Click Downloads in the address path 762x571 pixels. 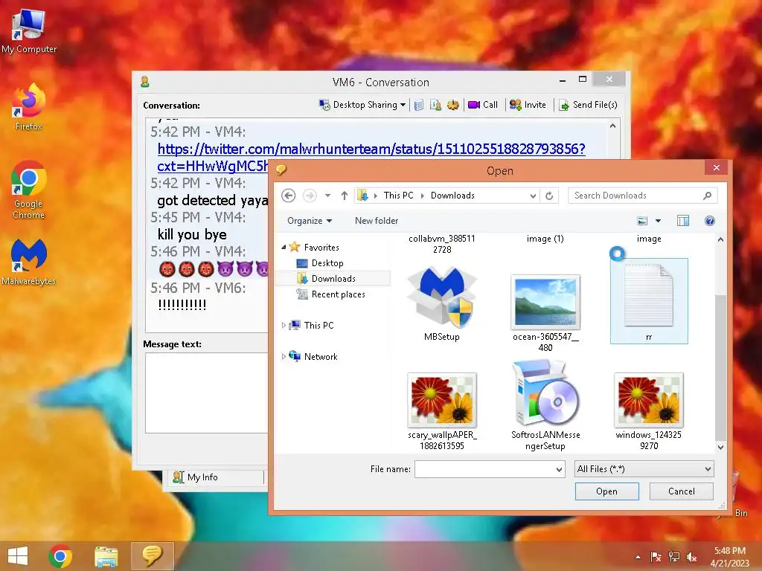452,196
